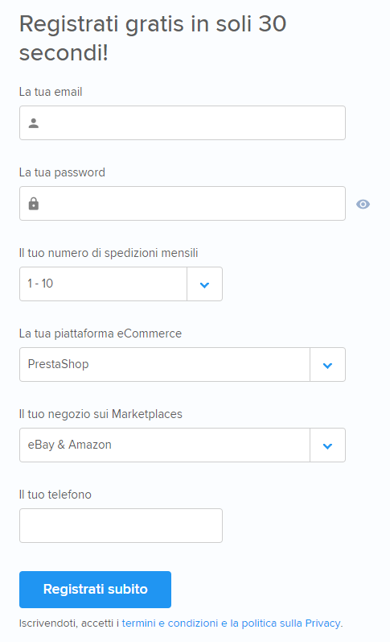
Task: Click the Il tuo telefono label
Action: click(55, 495)
